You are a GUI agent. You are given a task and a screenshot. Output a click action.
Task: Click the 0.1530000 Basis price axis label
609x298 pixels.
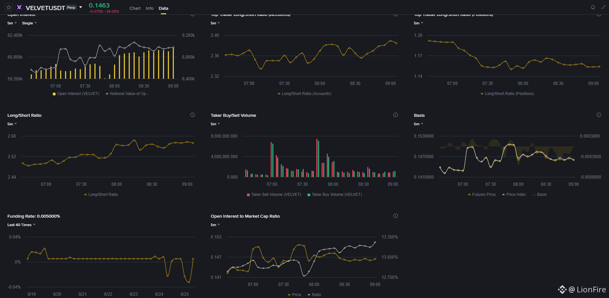click(x=424, y=136)
